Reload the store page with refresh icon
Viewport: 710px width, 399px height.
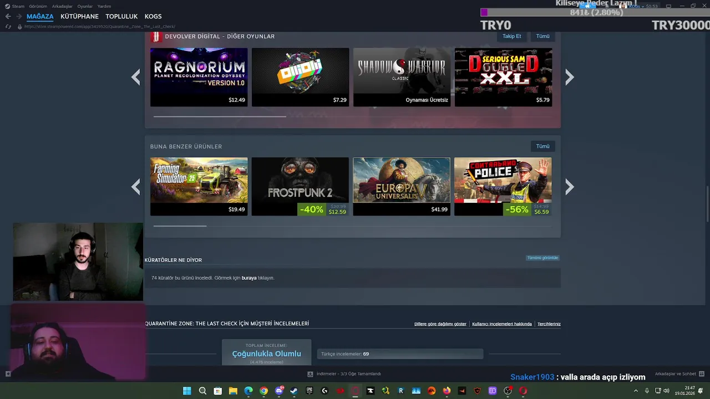tap(8, 27)
